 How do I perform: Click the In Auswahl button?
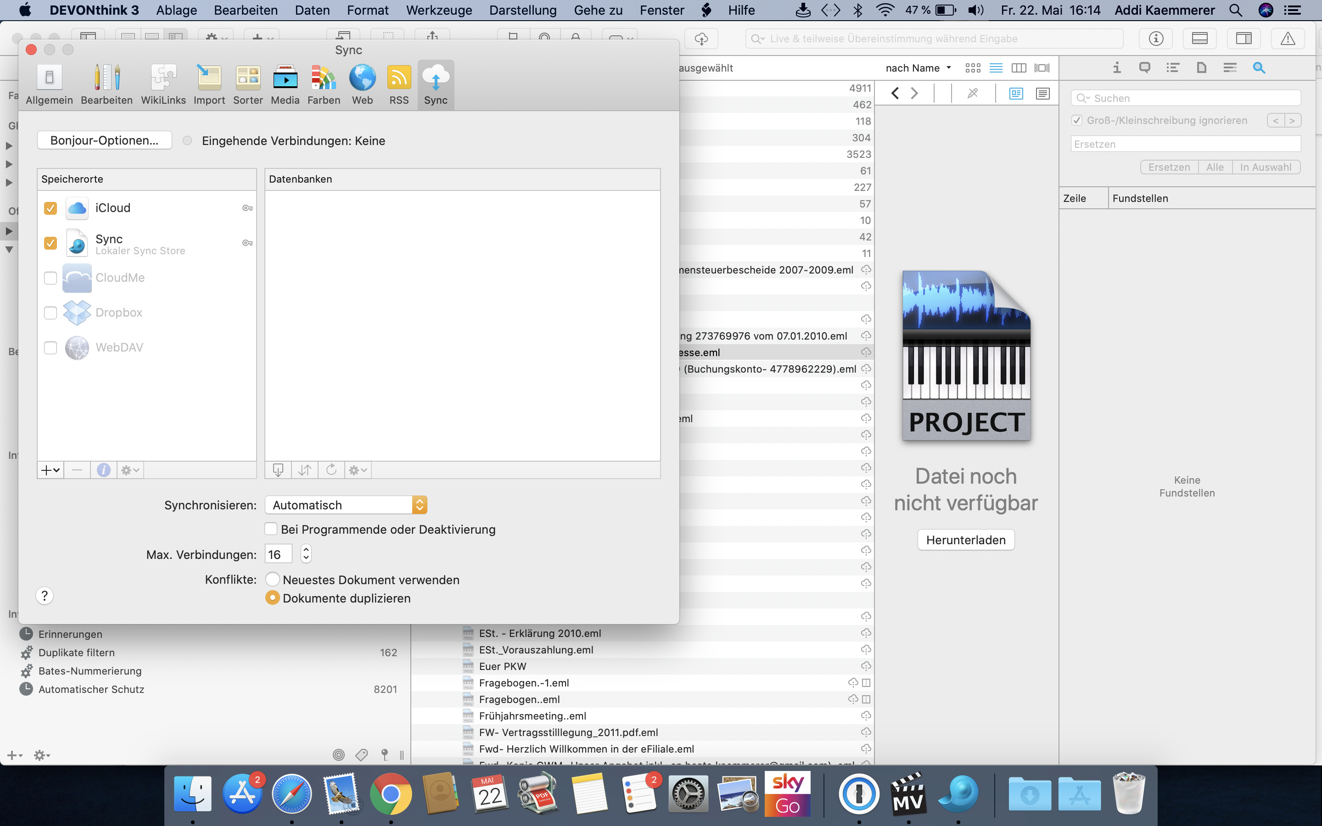(x=1266, y=167)
